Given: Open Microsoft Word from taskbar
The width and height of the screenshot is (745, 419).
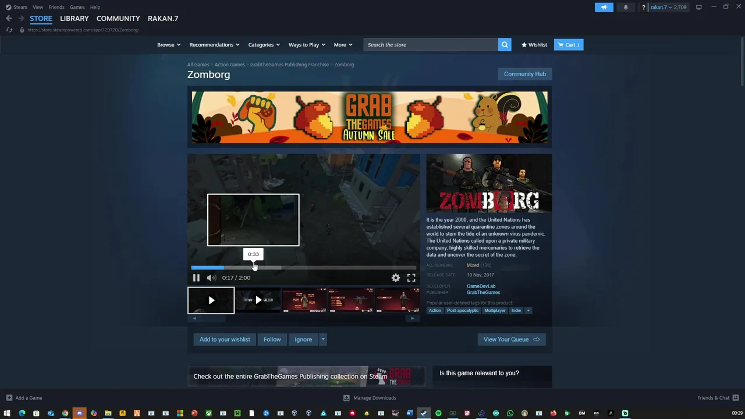Looking at the screenshot, I should (410, 413).
